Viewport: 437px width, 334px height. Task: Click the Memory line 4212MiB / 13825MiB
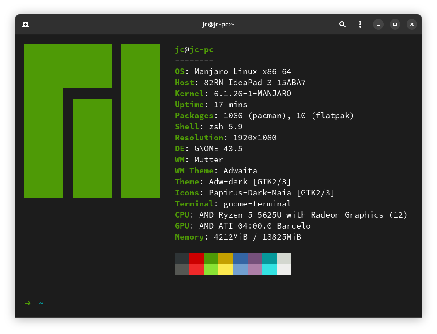[238, 237]
